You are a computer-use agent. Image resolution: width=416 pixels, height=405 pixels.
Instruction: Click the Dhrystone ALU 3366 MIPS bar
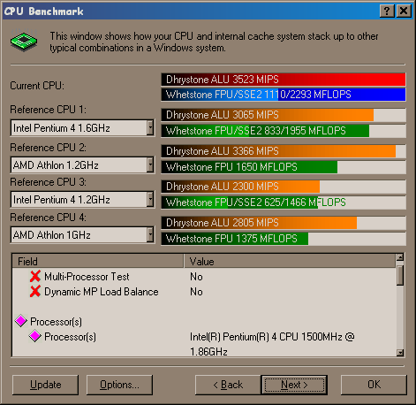click(x=284, y=151)
